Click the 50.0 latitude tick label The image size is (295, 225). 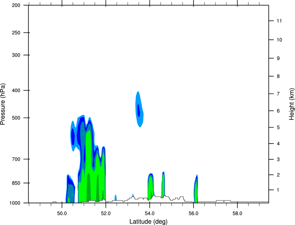62,214
